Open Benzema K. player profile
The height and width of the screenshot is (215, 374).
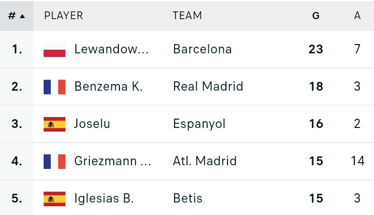(x=109, y=87)
